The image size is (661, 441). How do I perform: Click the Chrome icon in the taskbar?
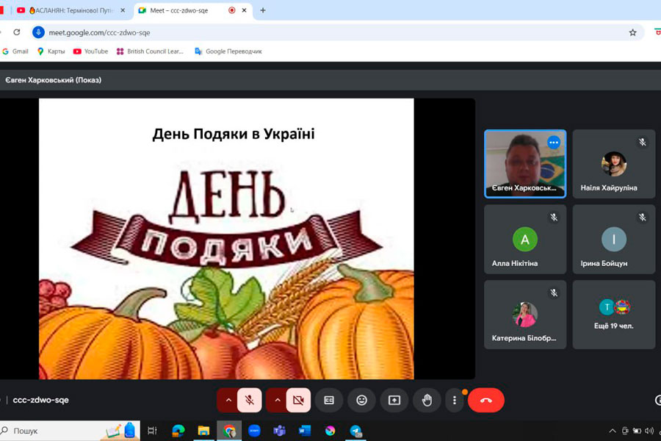(x=229, y=431)
